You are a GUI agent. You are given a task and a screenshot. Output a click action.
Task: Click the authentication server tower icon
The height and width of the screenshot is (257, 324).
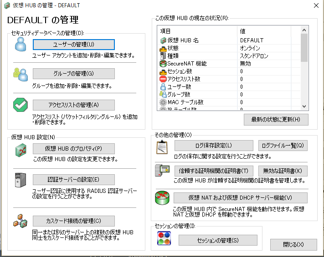click(x=21, y=180)
